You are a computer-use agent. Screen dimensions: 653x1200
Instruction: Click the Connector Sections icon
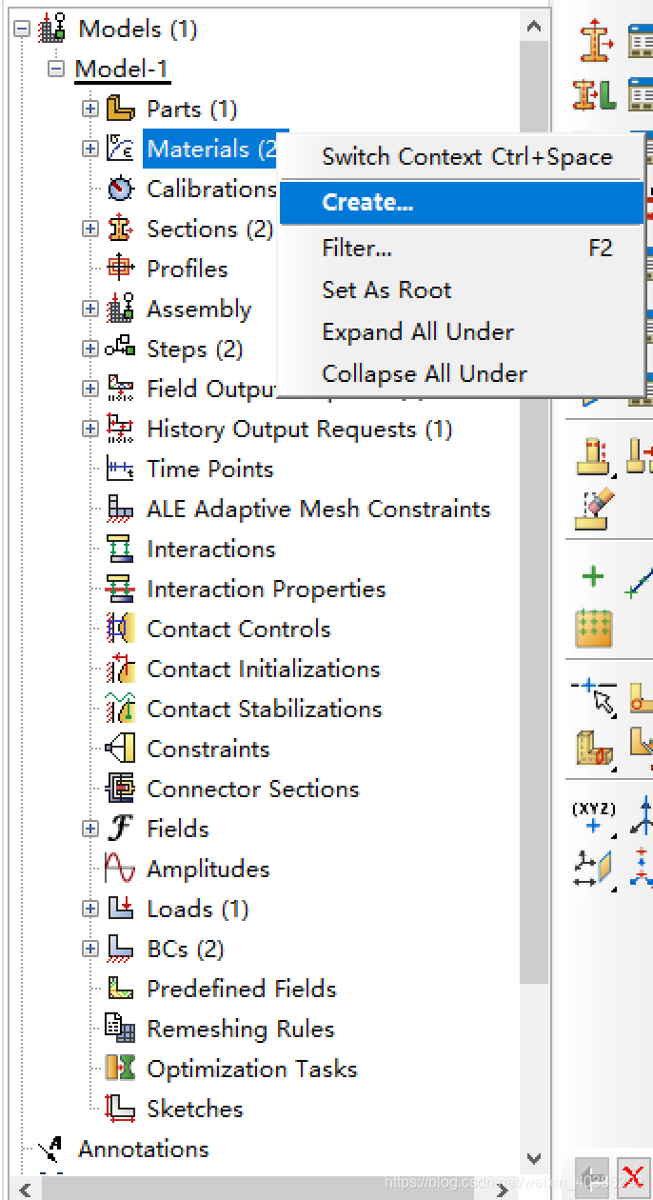click(x=120, y=789)
